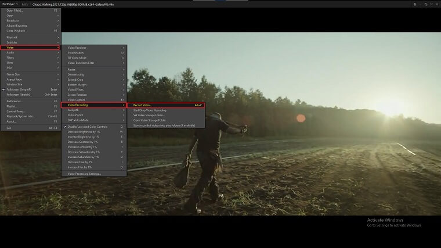
Task: Click Decrease Saturation by 1%
Action: click(x=94, y=152)
